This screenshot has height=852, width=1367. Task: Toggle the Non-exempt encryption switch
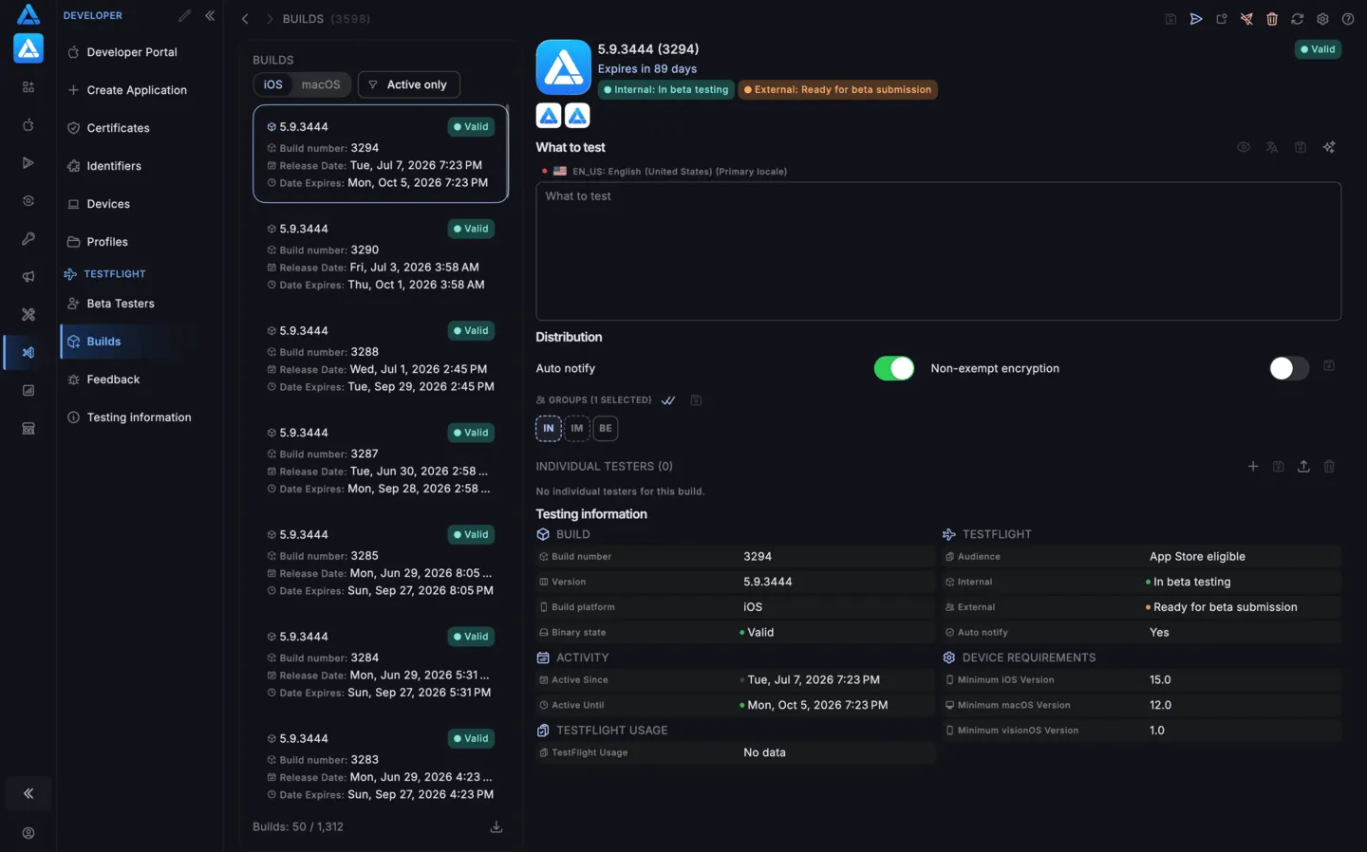click(x=1289, y=368)
